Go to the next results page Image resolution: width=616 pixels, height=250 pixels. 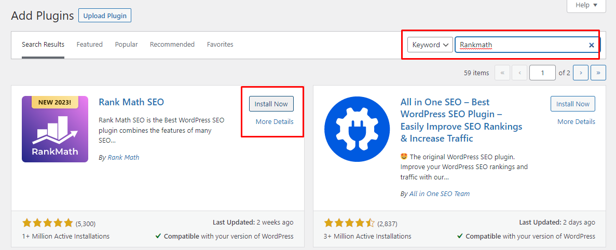pos(581,73)
